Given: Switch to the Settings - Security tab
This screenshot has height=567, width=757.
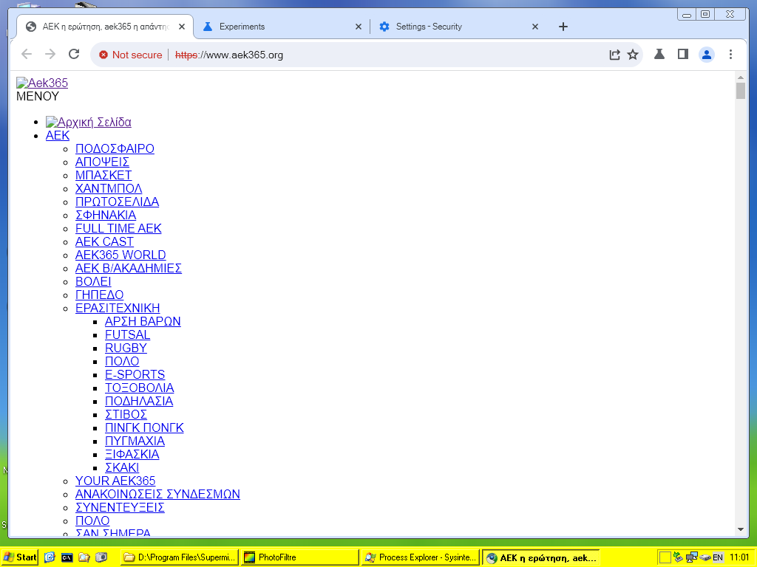Looking at the screenshot, I should [x=458, y=27].
